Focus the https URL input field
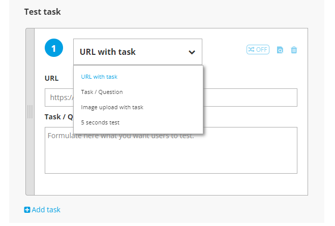Viewport: 335px width, 226px height. click(x=171, y=98)
